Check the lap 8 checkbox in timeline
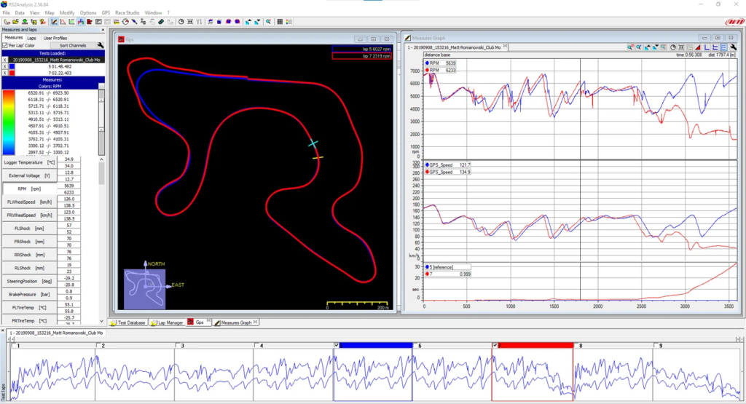The height and width of the screenshot is (404, 746). 576,346
